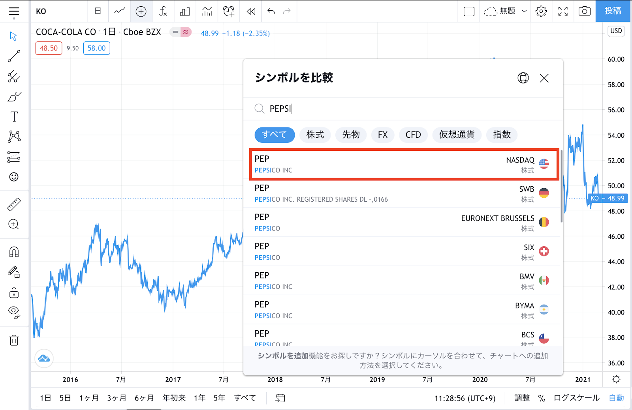Undo the last action
632x410 pixels.
(271, 11)
